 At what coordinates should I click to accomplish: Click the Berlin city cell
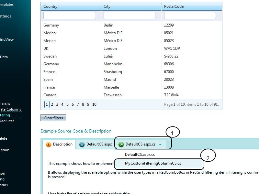(x=108, y=25)
